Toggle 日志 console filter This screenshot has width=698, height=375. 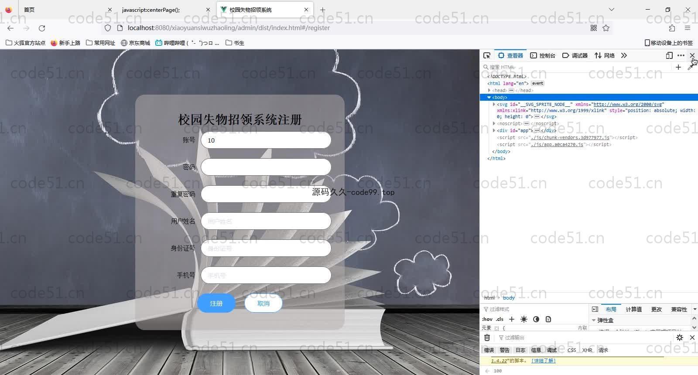520,350
